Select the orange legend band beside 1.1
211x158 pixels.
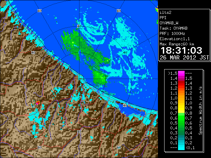181,93
